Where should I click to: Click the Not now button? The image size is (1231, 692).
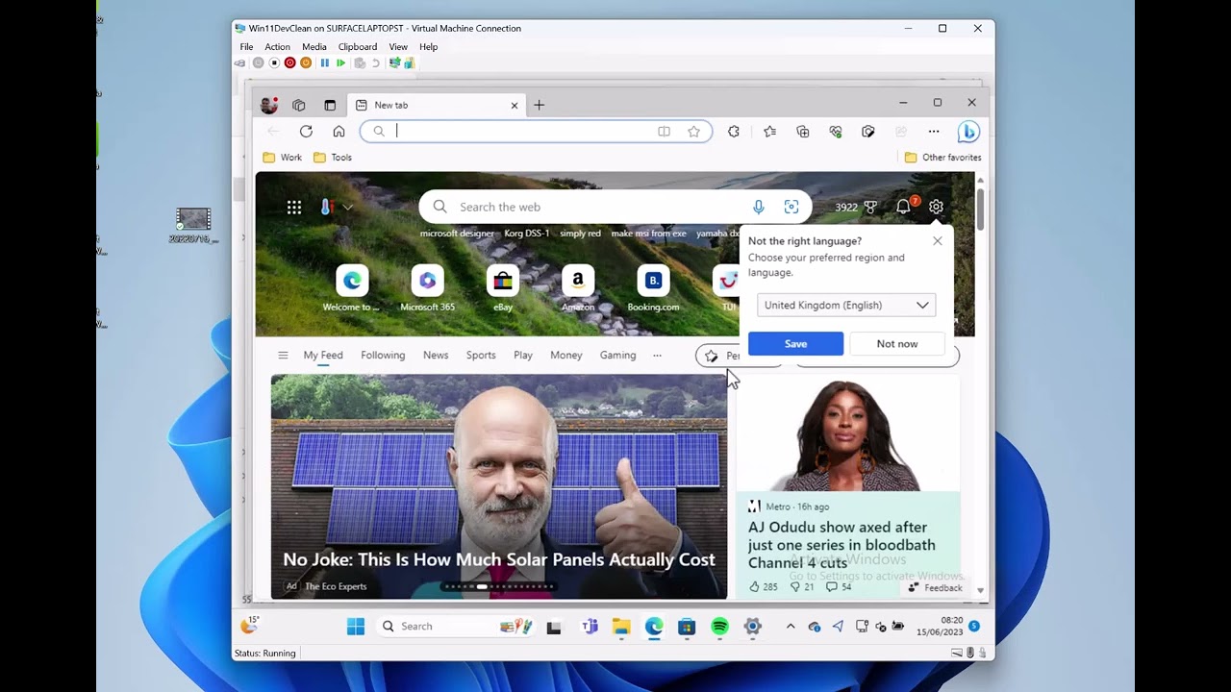[x=897, y=344]
